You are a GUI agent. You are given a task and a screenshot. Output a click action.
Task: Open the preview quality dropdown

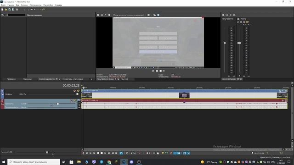point(129,15)
